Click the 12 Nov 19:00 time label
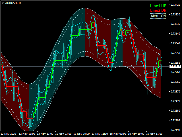The height and width of the screenshot is (137, 182). click(x=27, y=134)
